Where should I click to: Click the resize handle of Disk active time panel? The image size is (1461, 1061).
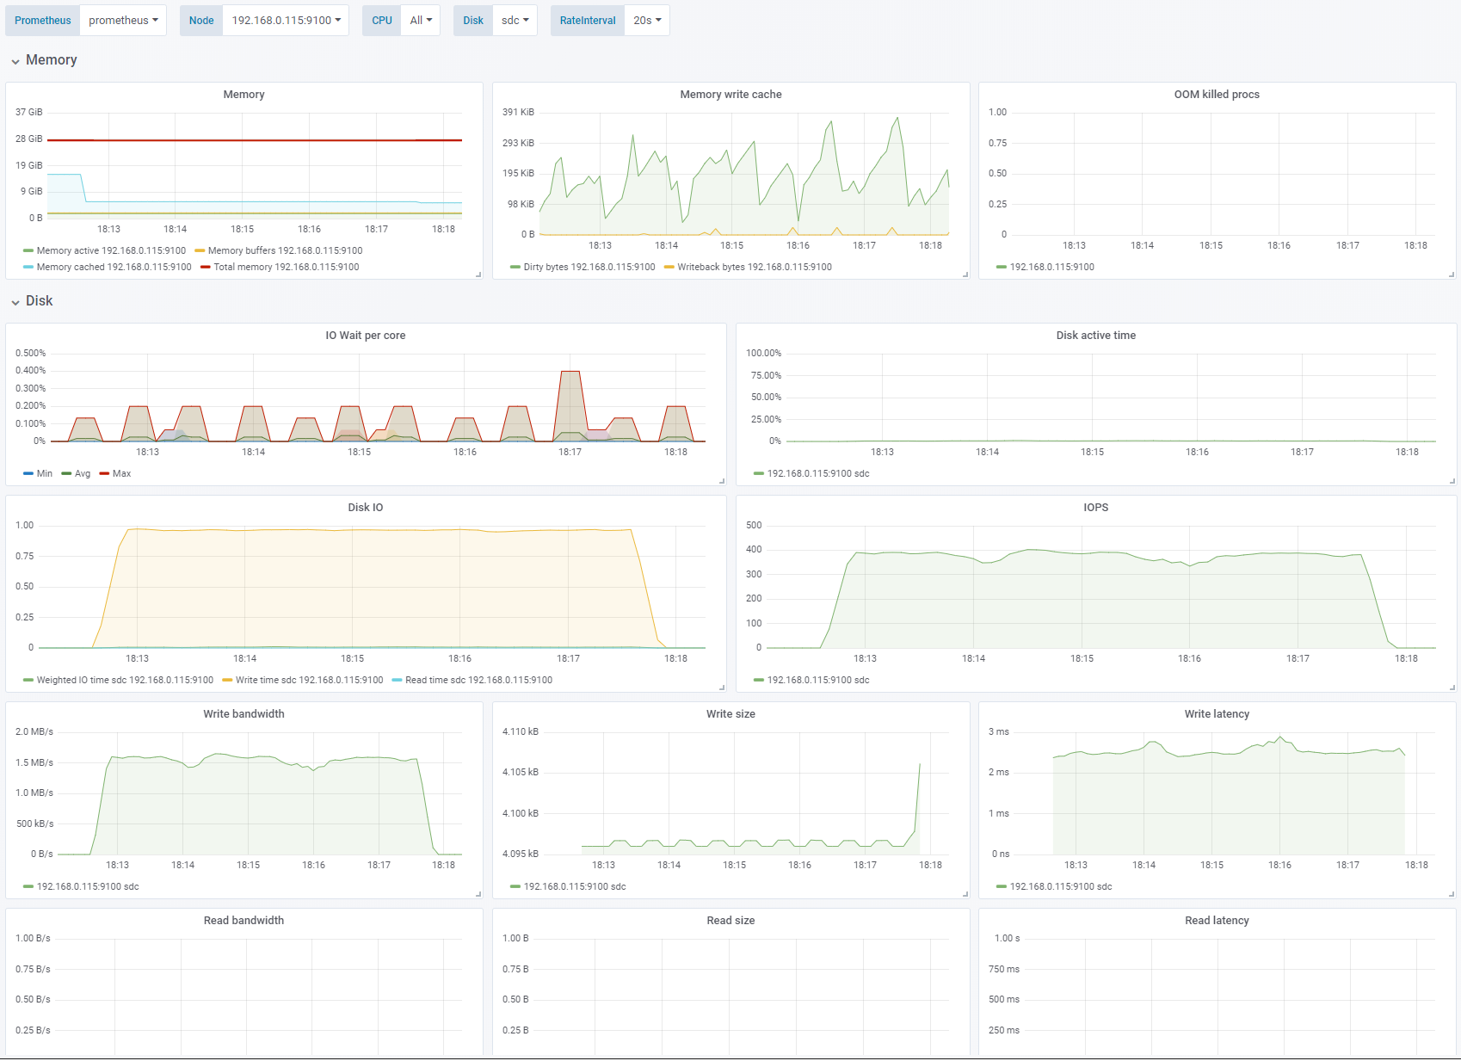tap(1452, 482)
